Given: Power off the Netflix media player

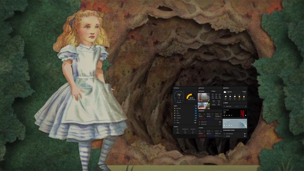Looking at the screenshot, I should pyautogui.click(x=224, y=116).
